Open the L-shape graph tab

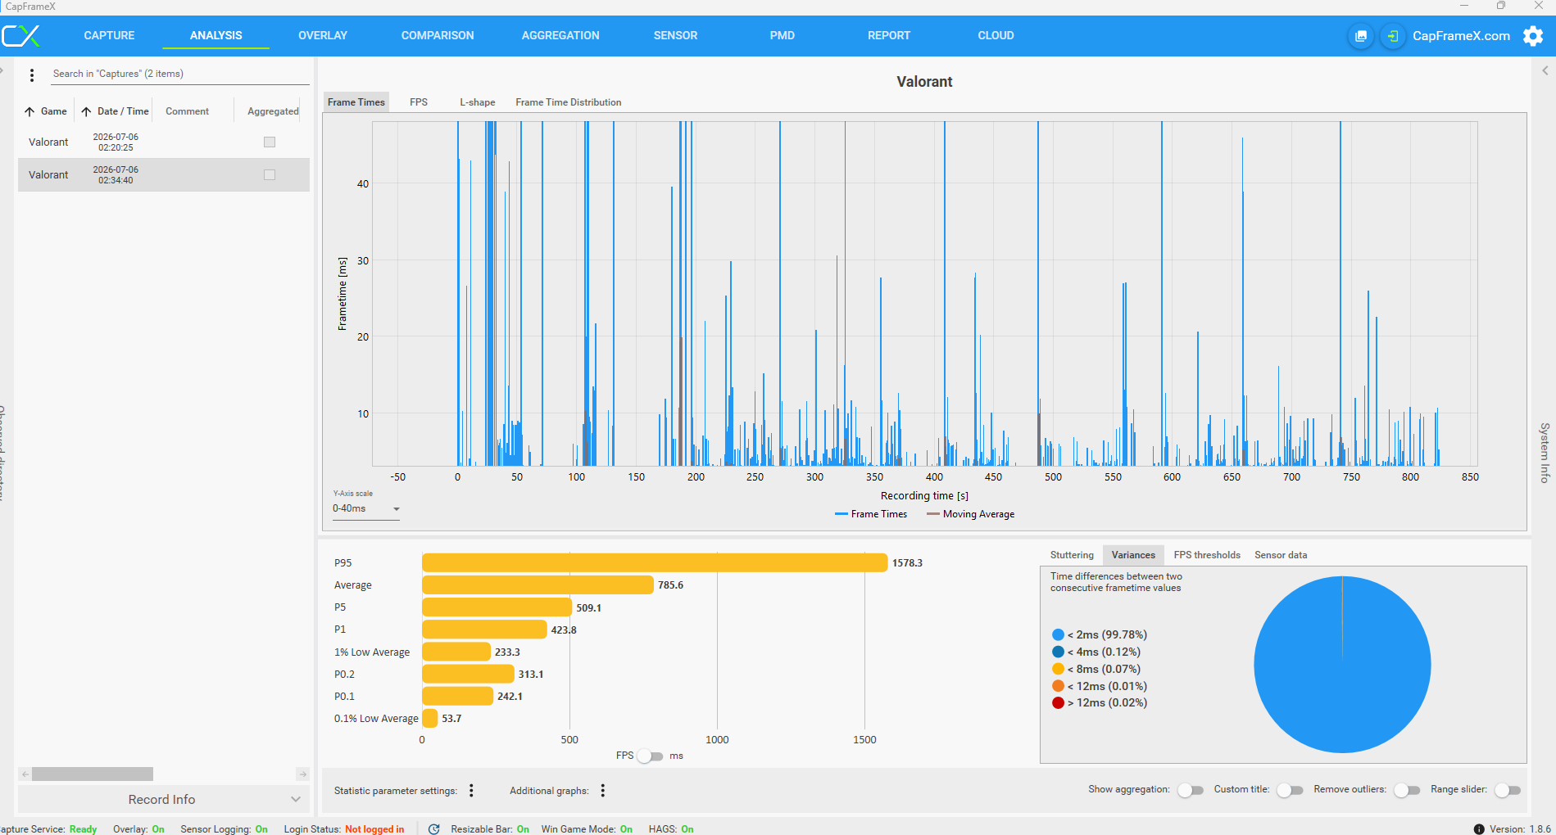pos(477,102)
